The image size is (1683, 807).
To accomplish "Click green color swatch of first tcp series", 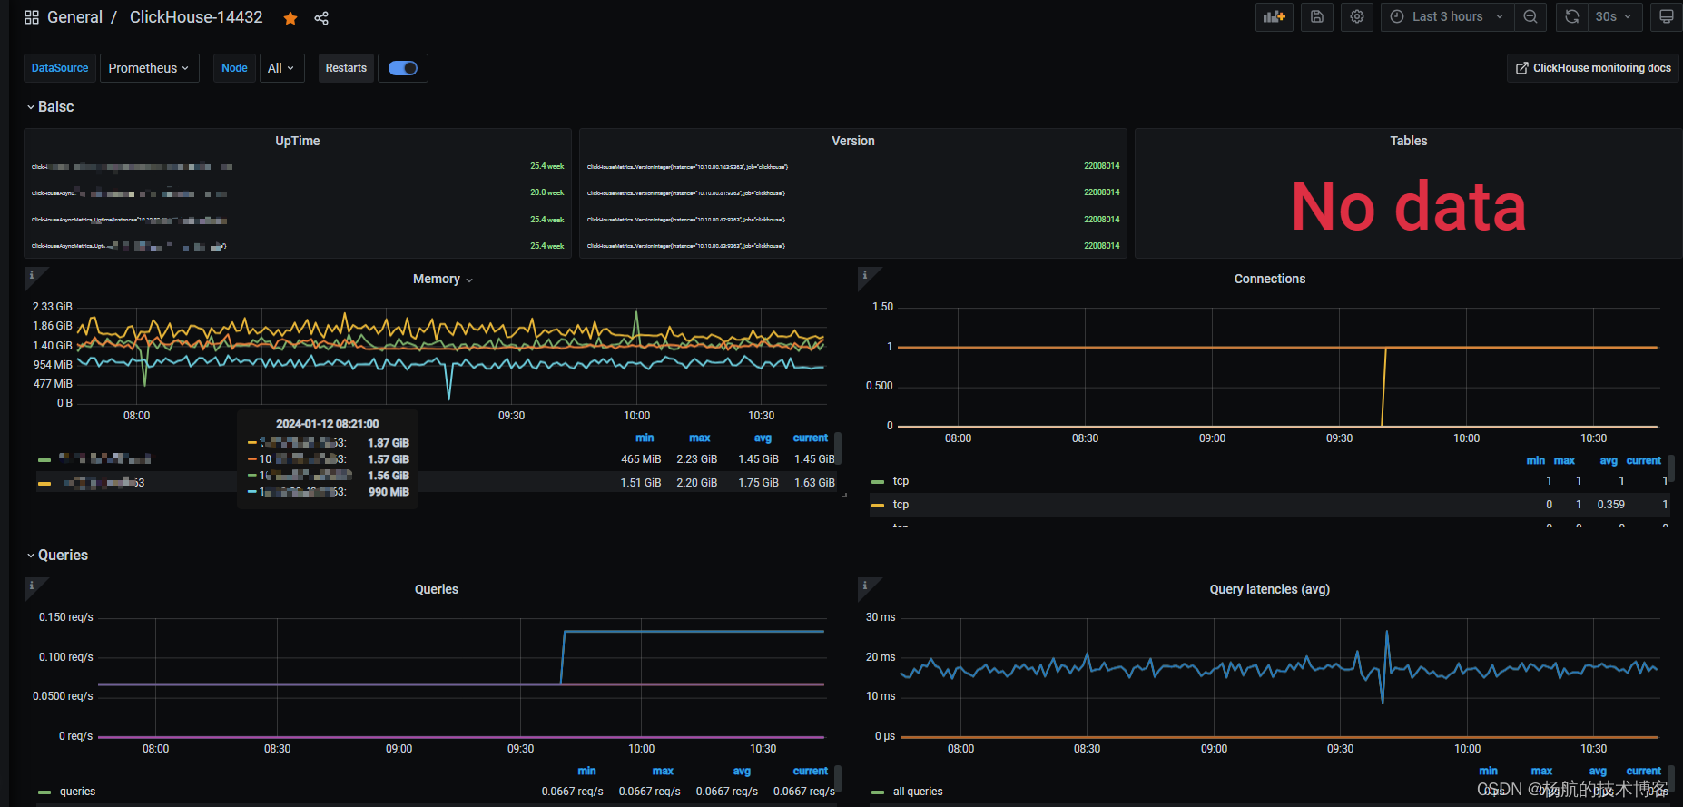I will pos(878,482).
